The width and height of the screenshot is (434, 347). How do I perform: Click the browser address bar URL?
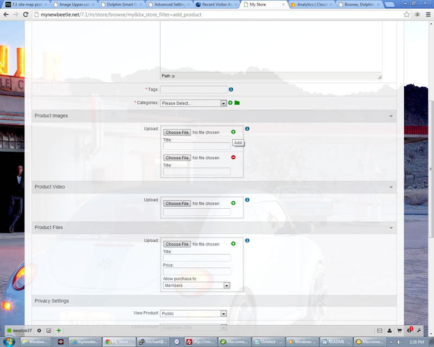[x=121, y=15]
